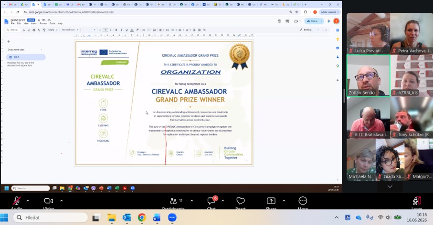Click the Menus search box in Docs toolbar
The image size is (433, 225).
pyautogui.click(x=13, y=30)
